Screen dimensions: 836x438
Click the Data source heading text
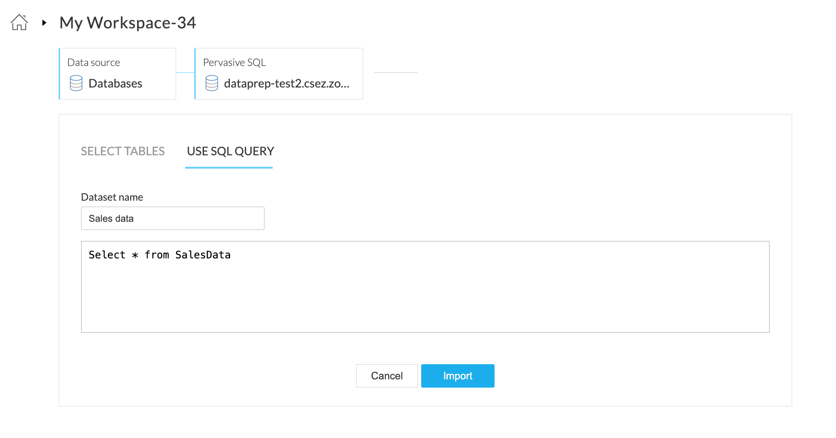click(94, 62)
